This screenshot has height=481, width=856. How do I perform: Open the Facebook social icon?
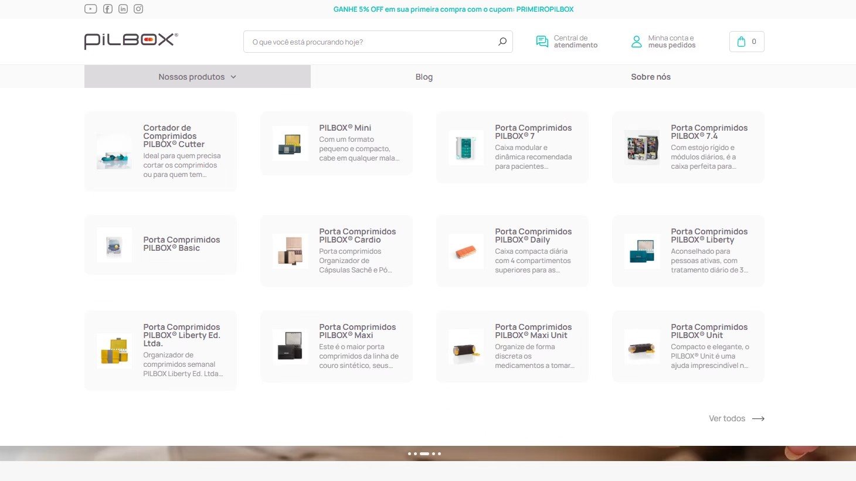[x=108, y=9]
